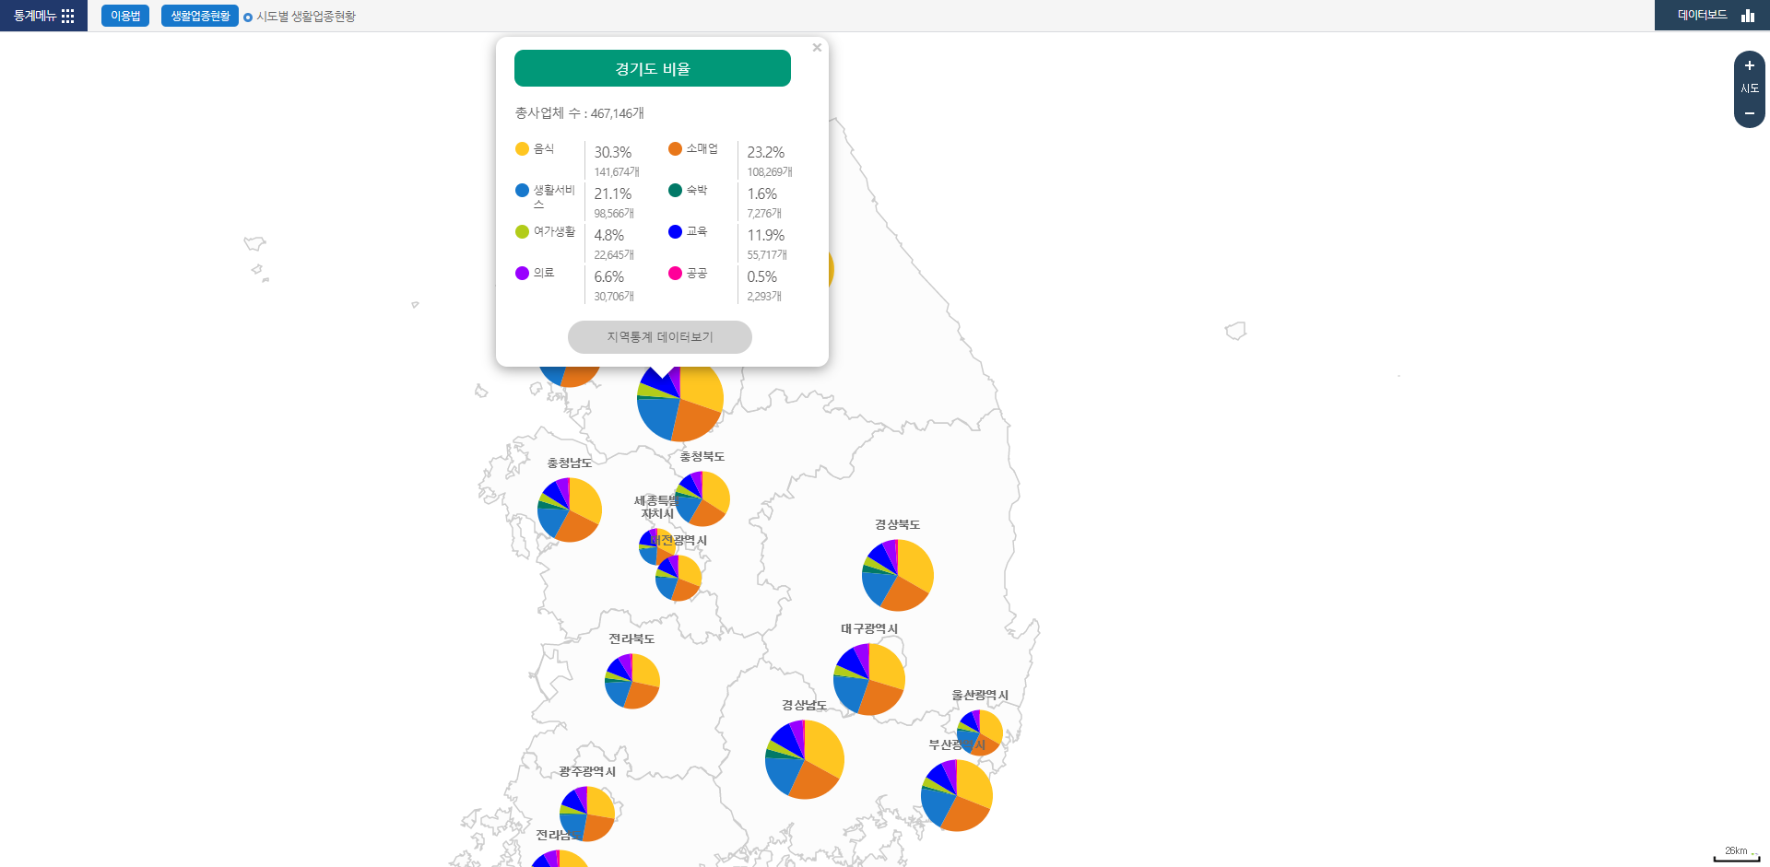Click the 이용법 button
The height and width of the screenshot is (867, 1770).
pyautogui.click(x=125, y=16)
